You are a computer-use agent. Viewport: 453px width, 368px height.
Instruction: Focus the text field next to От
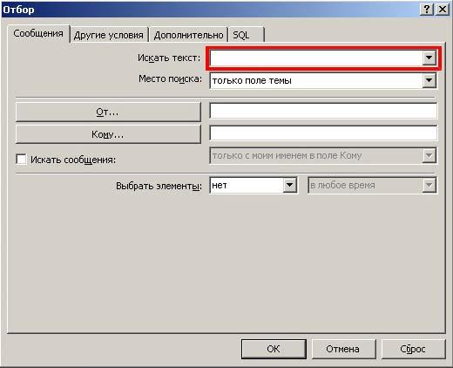click(x=323, y=111)
